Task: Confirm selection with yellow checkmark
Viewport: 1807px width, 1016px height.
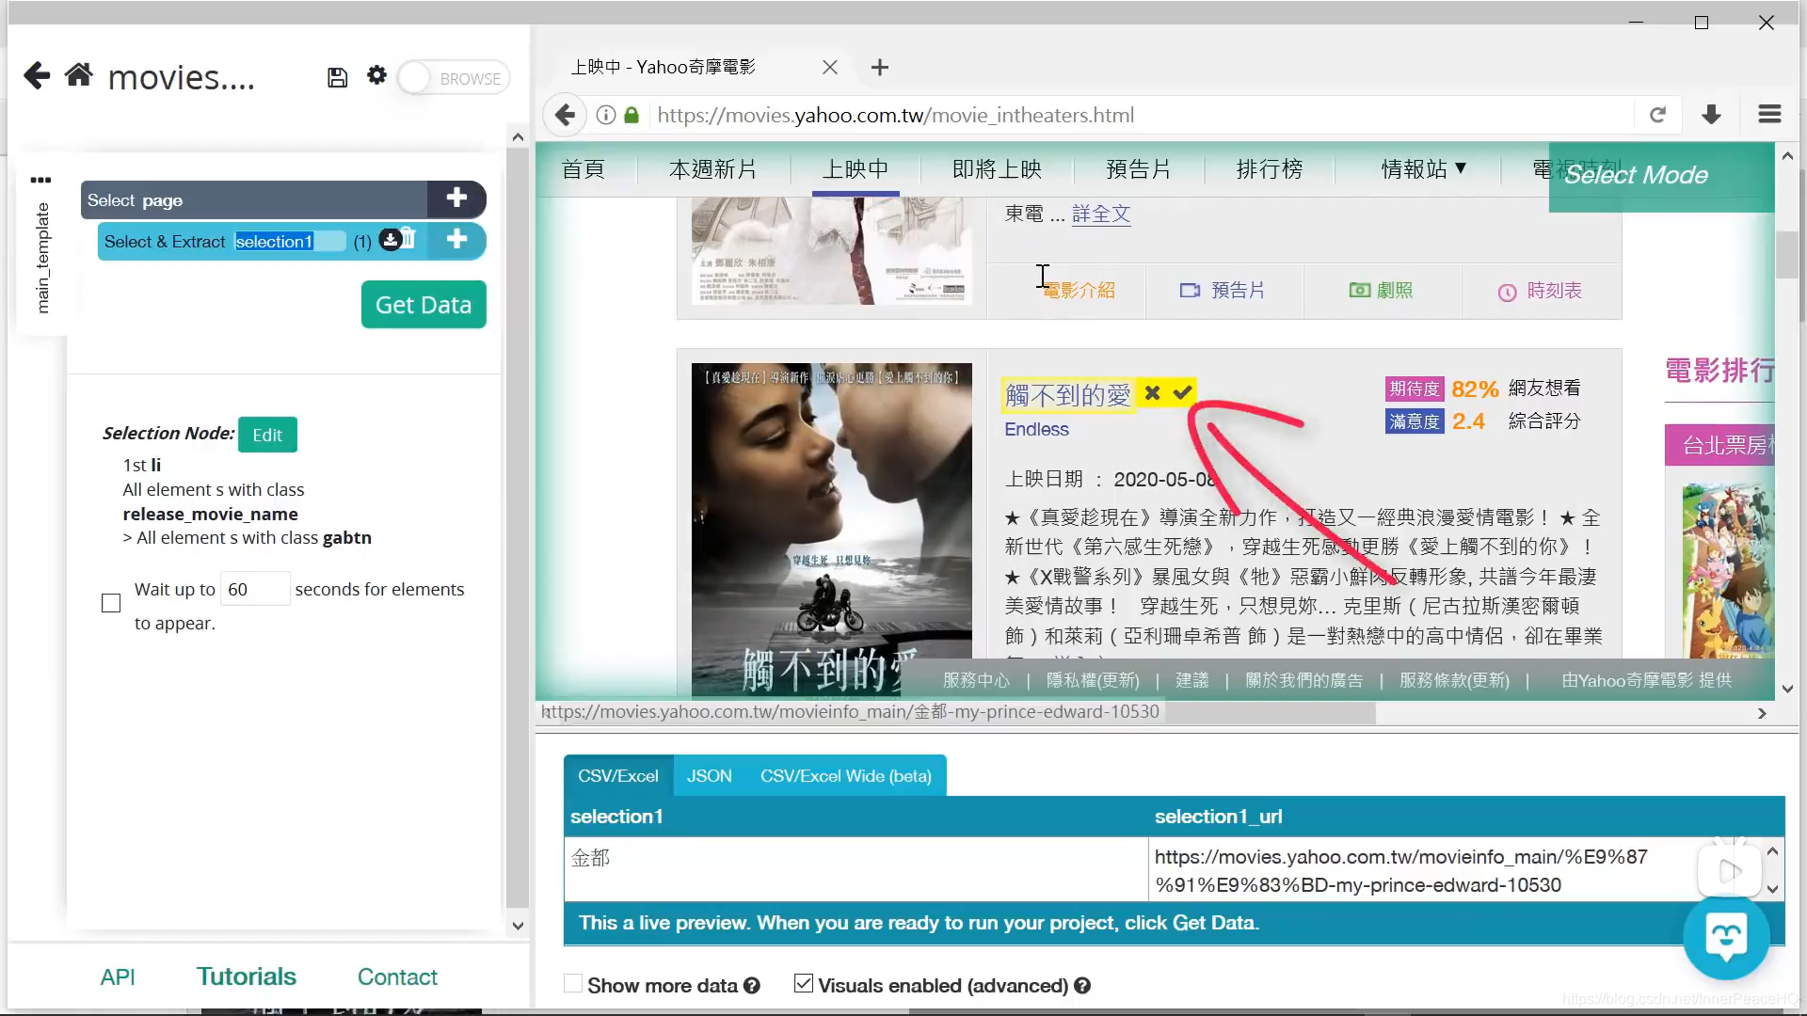Action: point(1182,392)
